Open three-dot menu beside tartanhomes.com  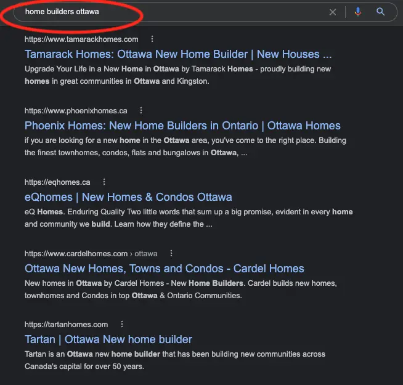(122, 325)
